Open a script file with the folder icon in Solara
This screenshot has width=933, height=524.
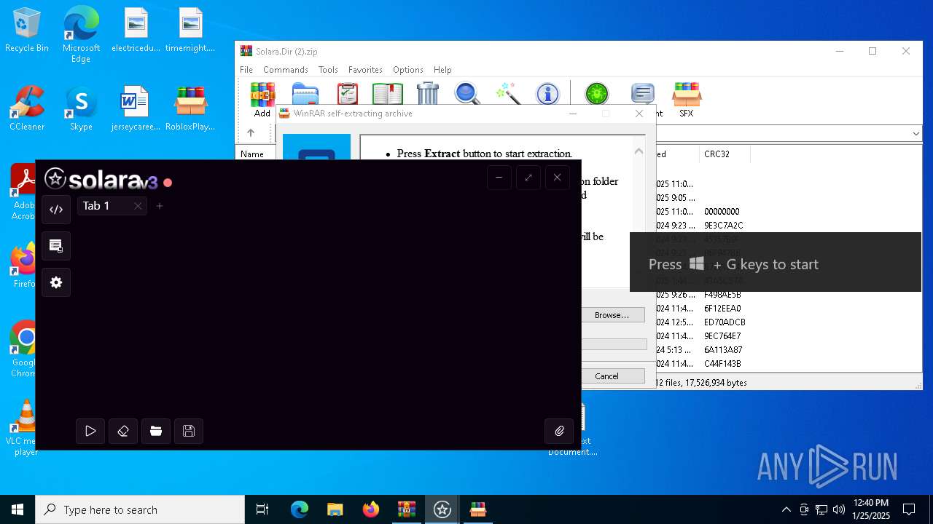click(x=156, y=431)
